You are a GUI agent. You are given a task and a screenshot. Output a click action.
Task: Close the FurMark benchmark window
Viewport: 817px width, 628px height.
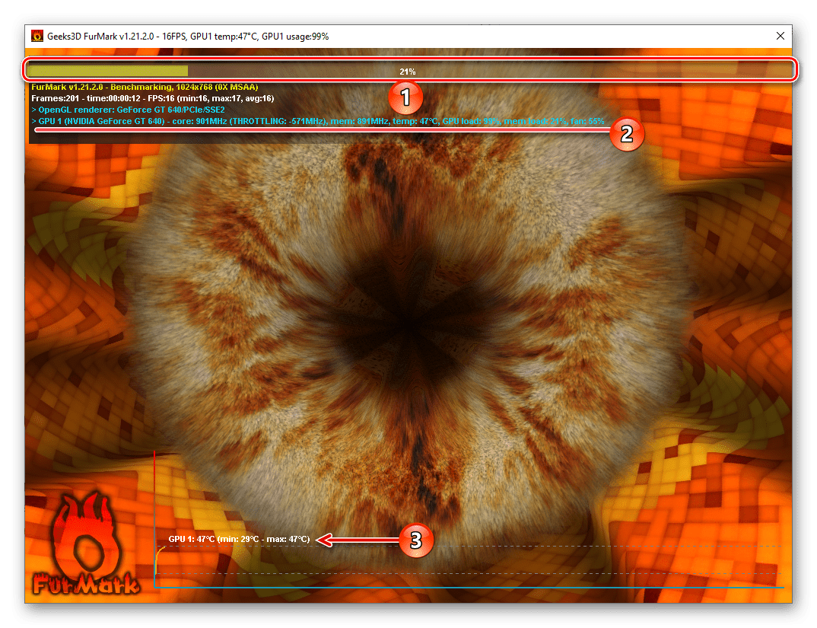(780, 36)
